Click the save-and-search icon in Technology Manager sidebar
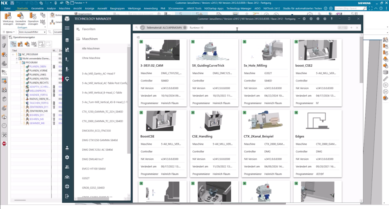The width and height of the screenshot is (389, 209). point(67,50)
